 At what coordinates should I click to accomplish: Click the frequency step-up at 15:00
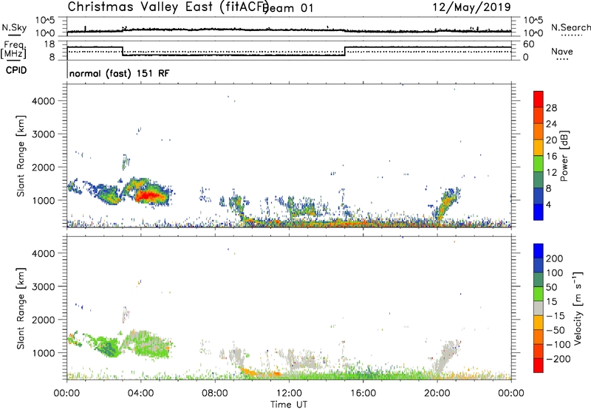pyautogui.click(x=345, y=51)
